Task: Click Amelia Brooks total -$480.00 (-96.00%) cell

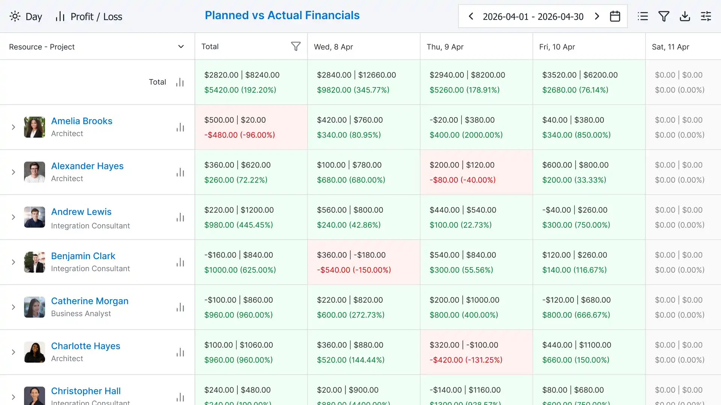Action: click(251, 127)
